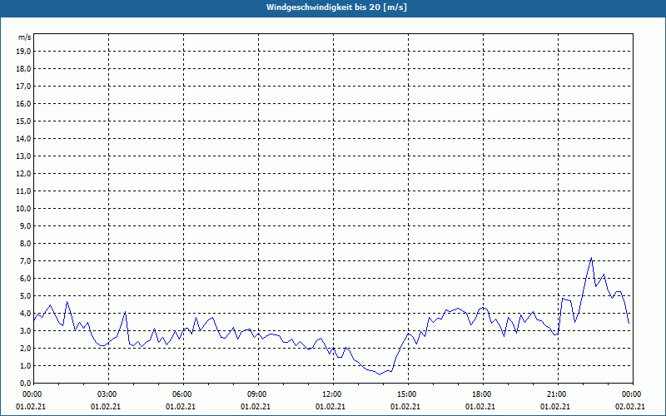This screenshot has height=416, width=666.
Task: Click the '15:00' time axis label
Action: [x=408, y=394]
